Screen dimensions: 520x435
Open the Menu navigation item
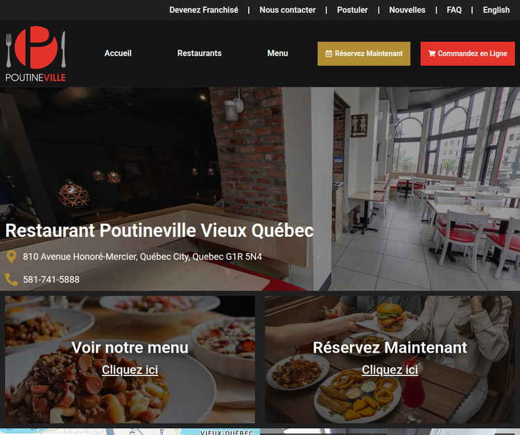(277, 53)
